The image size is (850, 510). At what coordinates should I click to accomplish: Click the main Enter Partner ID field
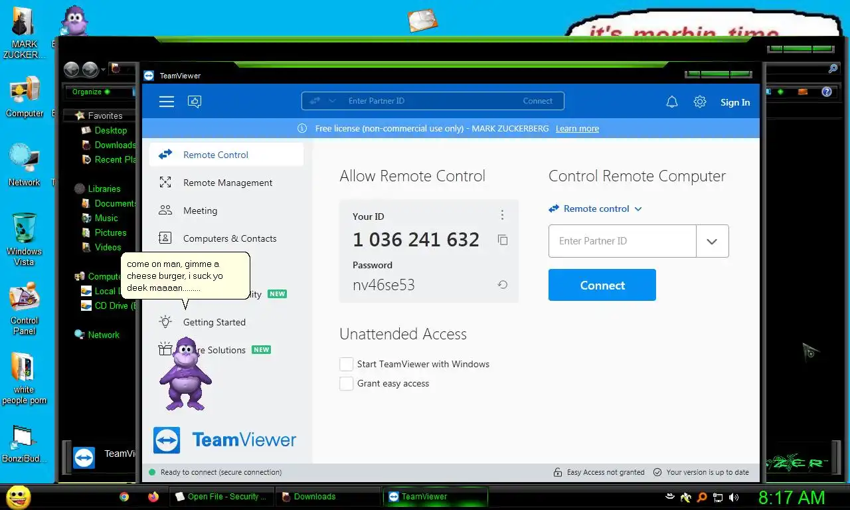(622, 241)
